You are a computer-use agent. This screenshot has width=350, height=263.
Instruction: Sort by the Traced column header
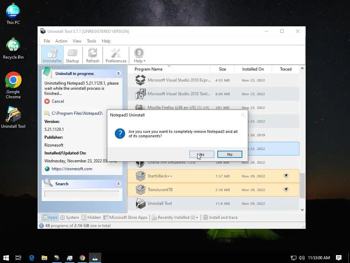tap(285, 69)
